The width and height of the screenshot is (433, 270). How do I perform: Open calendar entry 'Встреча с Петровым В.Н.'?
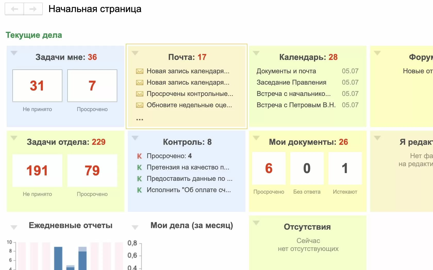click(296, 105)
